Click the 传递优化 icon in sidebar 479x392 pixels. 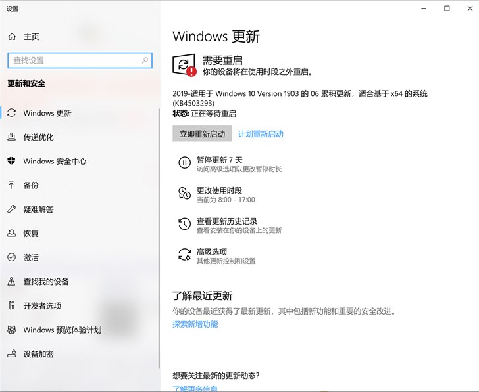[x=12, y=137]
